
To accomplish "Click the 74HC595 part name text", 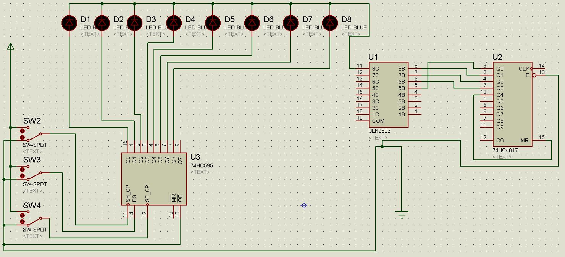I will click(x=202, y=165).
